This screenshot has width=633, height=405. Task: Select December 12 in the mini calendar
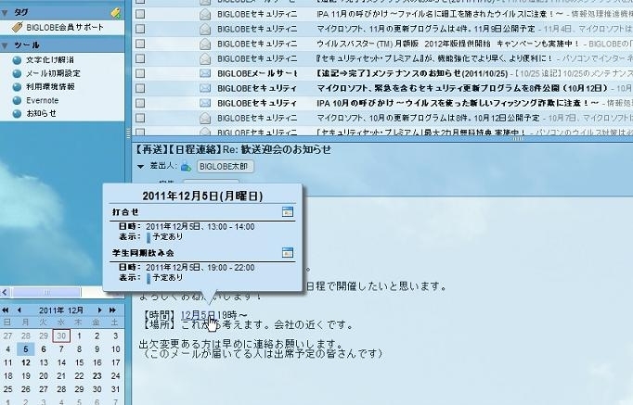[x=25, y=362]
